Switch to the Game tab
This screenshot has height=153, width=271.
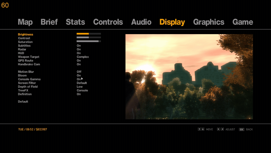click(x=243, y=22)
